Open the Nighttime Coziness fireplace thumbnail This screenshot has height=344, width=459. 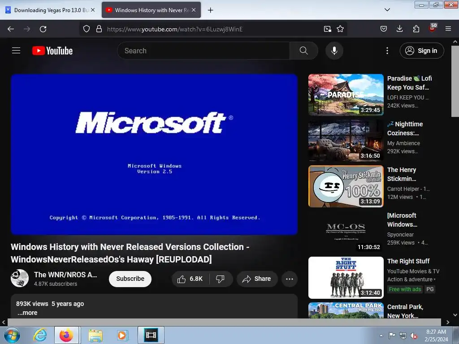coord(346,140)
